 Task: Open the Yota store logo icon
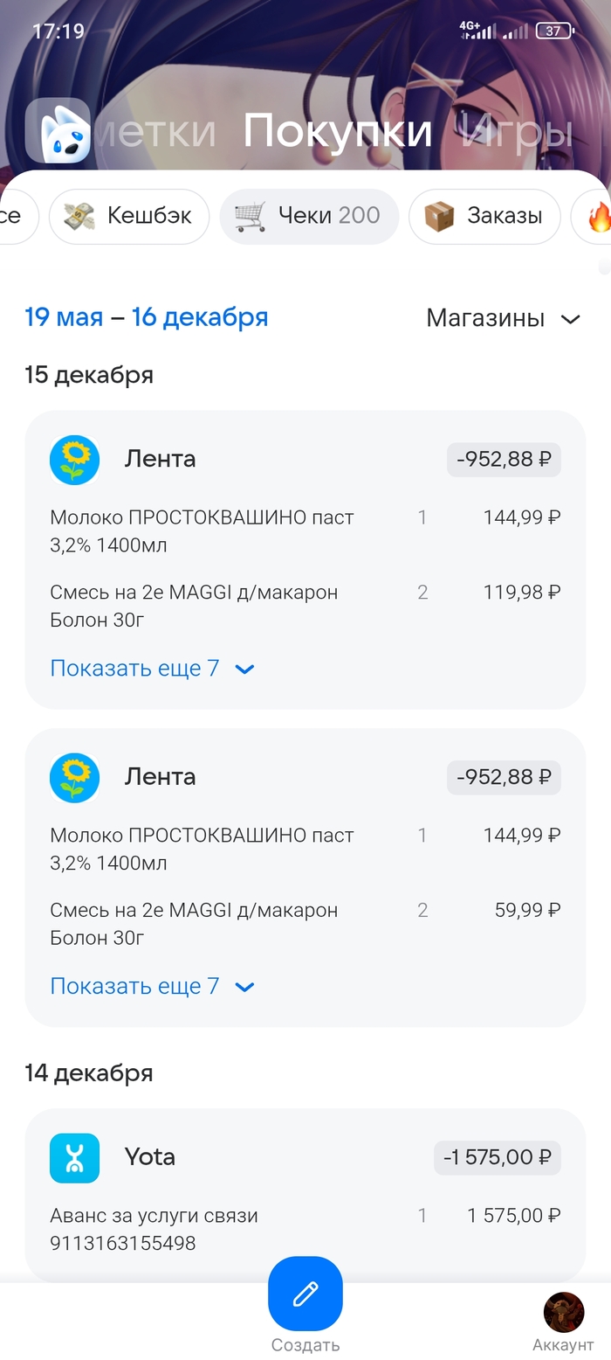[x=75, y=1157]
